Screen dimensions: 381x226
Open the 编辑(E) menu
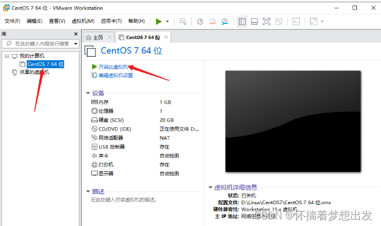pos(35,21)
